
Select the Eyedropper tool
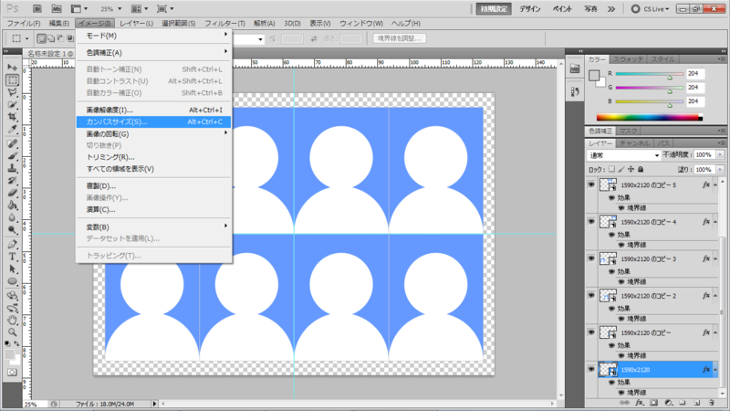point(12,129)
